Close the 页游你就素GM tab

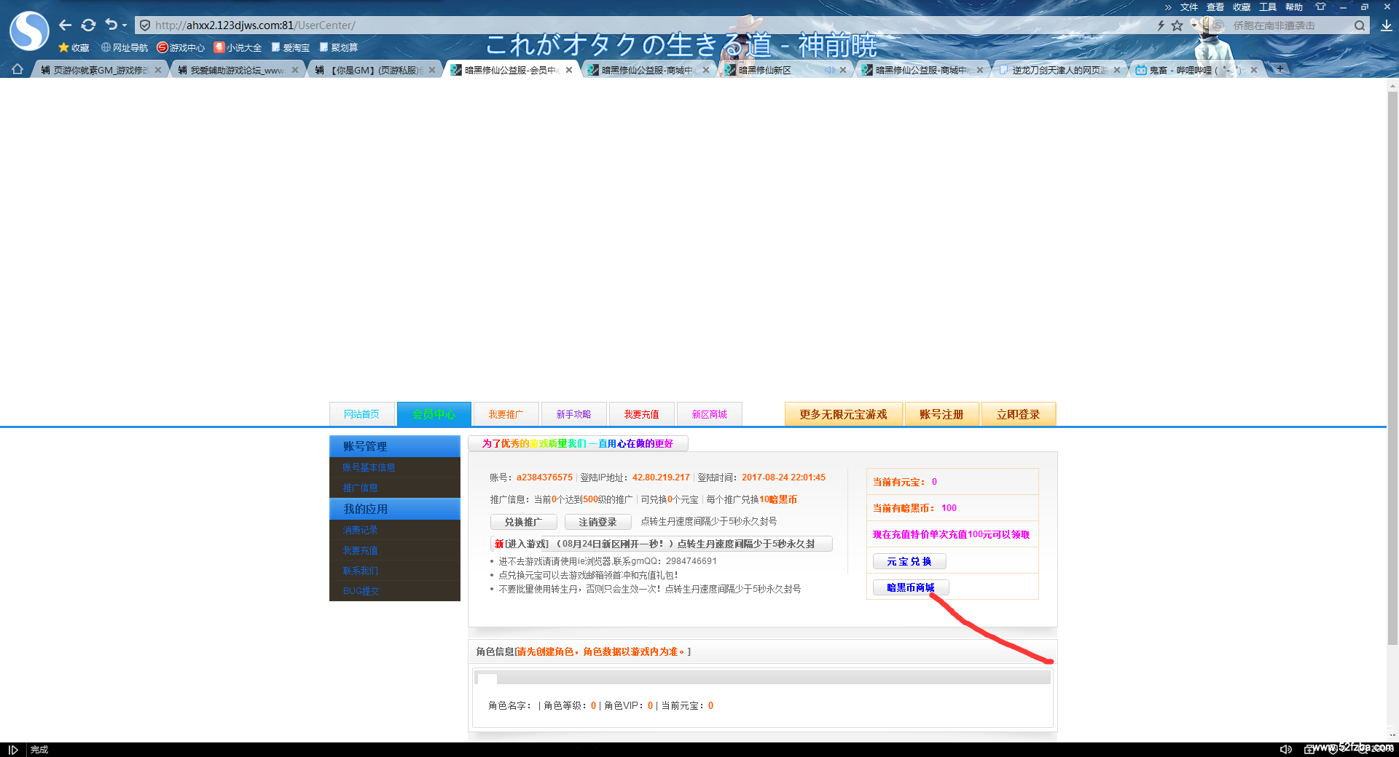(158, 70)
